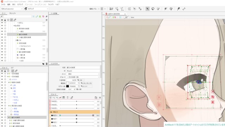Select the arrow selection tool
This screenshot has width=225, height=127.
(x=147, y=9)
